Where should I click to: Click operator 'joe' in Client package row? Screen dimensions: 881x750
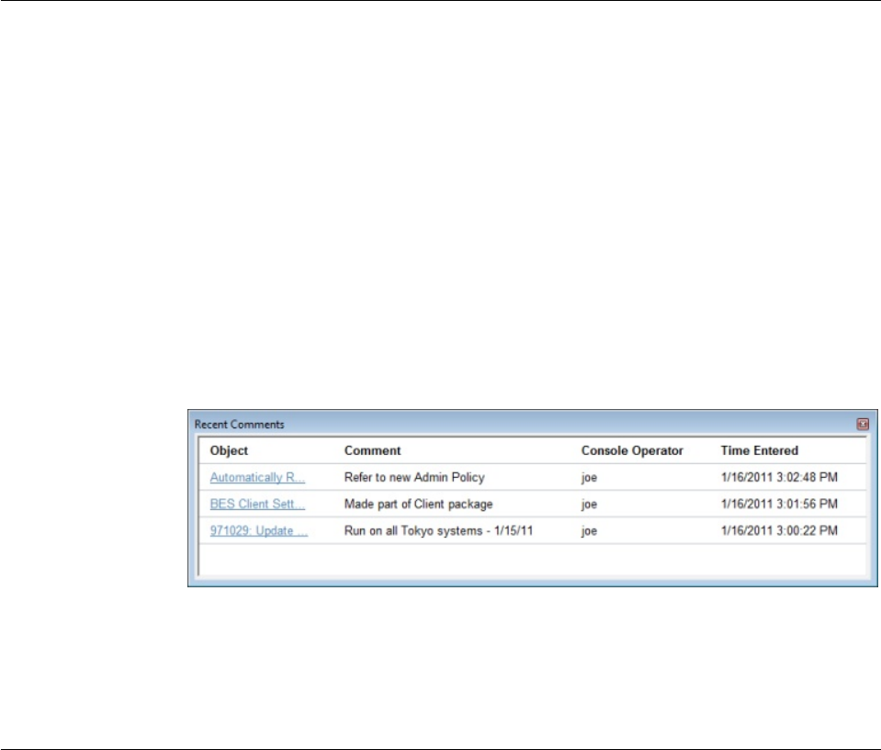pyautogui.click(x=589, y=504)
